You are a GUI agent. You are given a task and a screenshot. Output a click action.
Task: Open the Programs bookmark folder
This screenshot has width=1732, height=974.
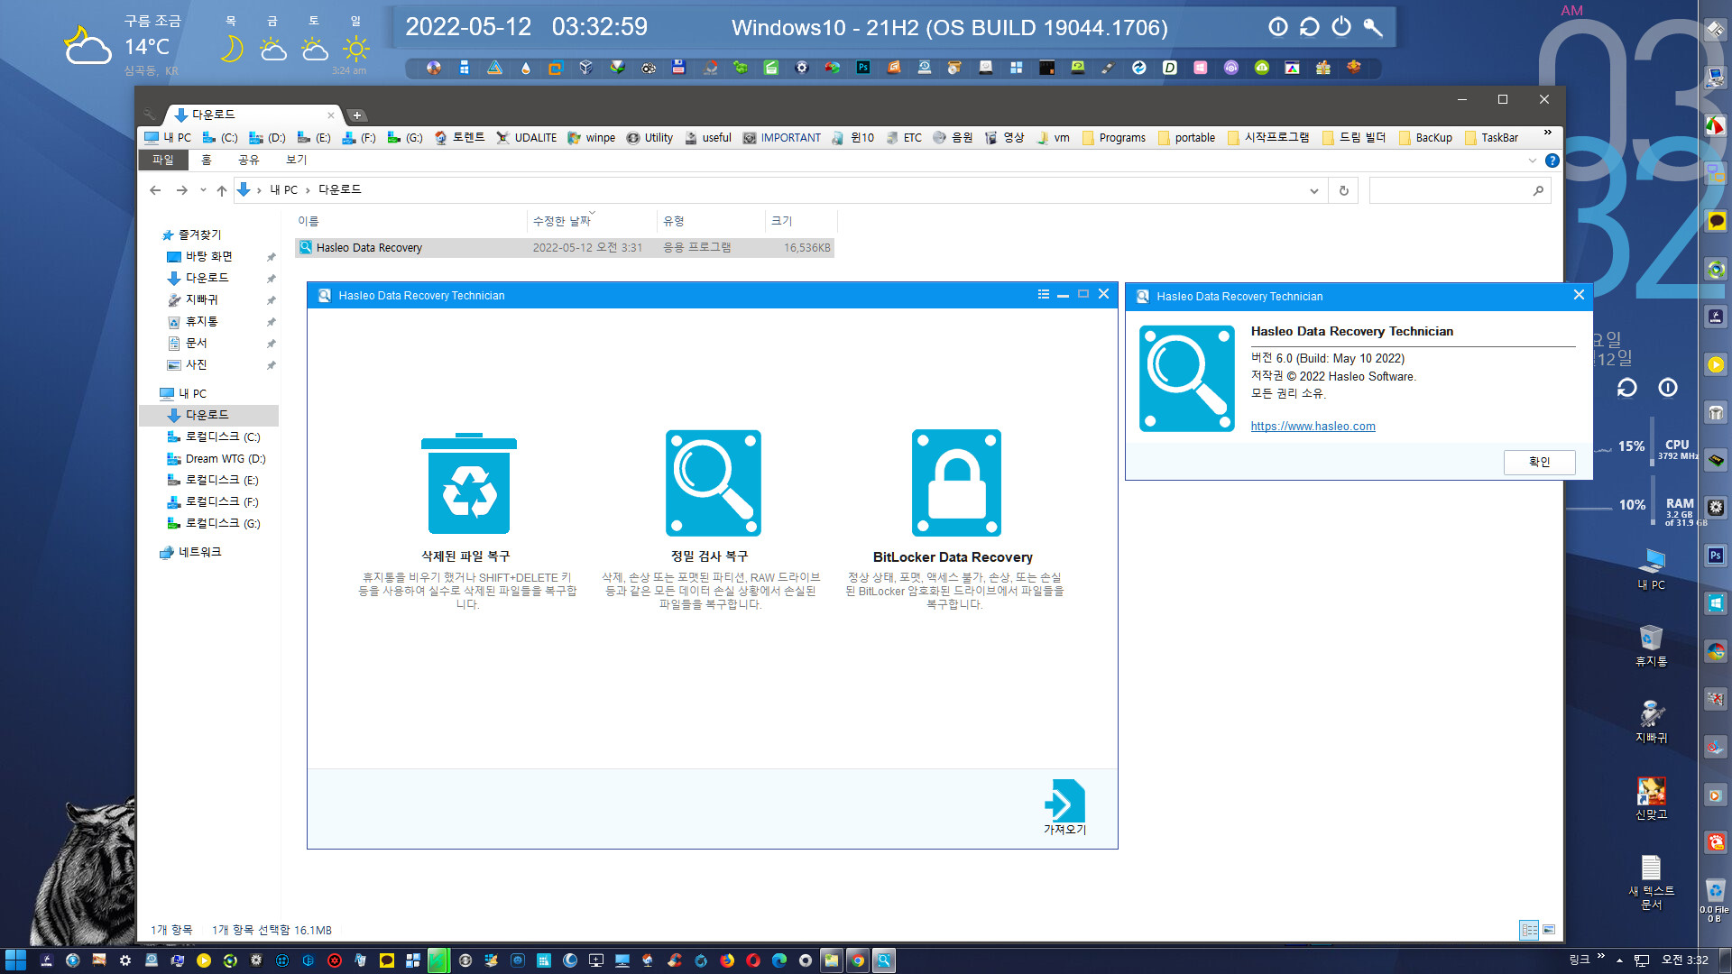coord(1113,138)
